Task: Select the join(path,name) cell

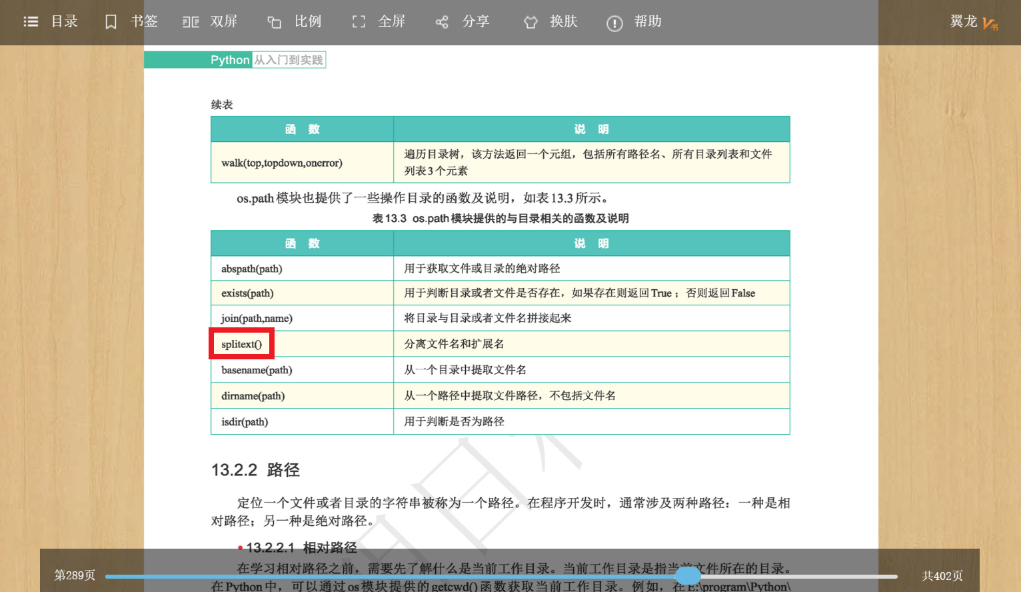Action: point(302,319)
